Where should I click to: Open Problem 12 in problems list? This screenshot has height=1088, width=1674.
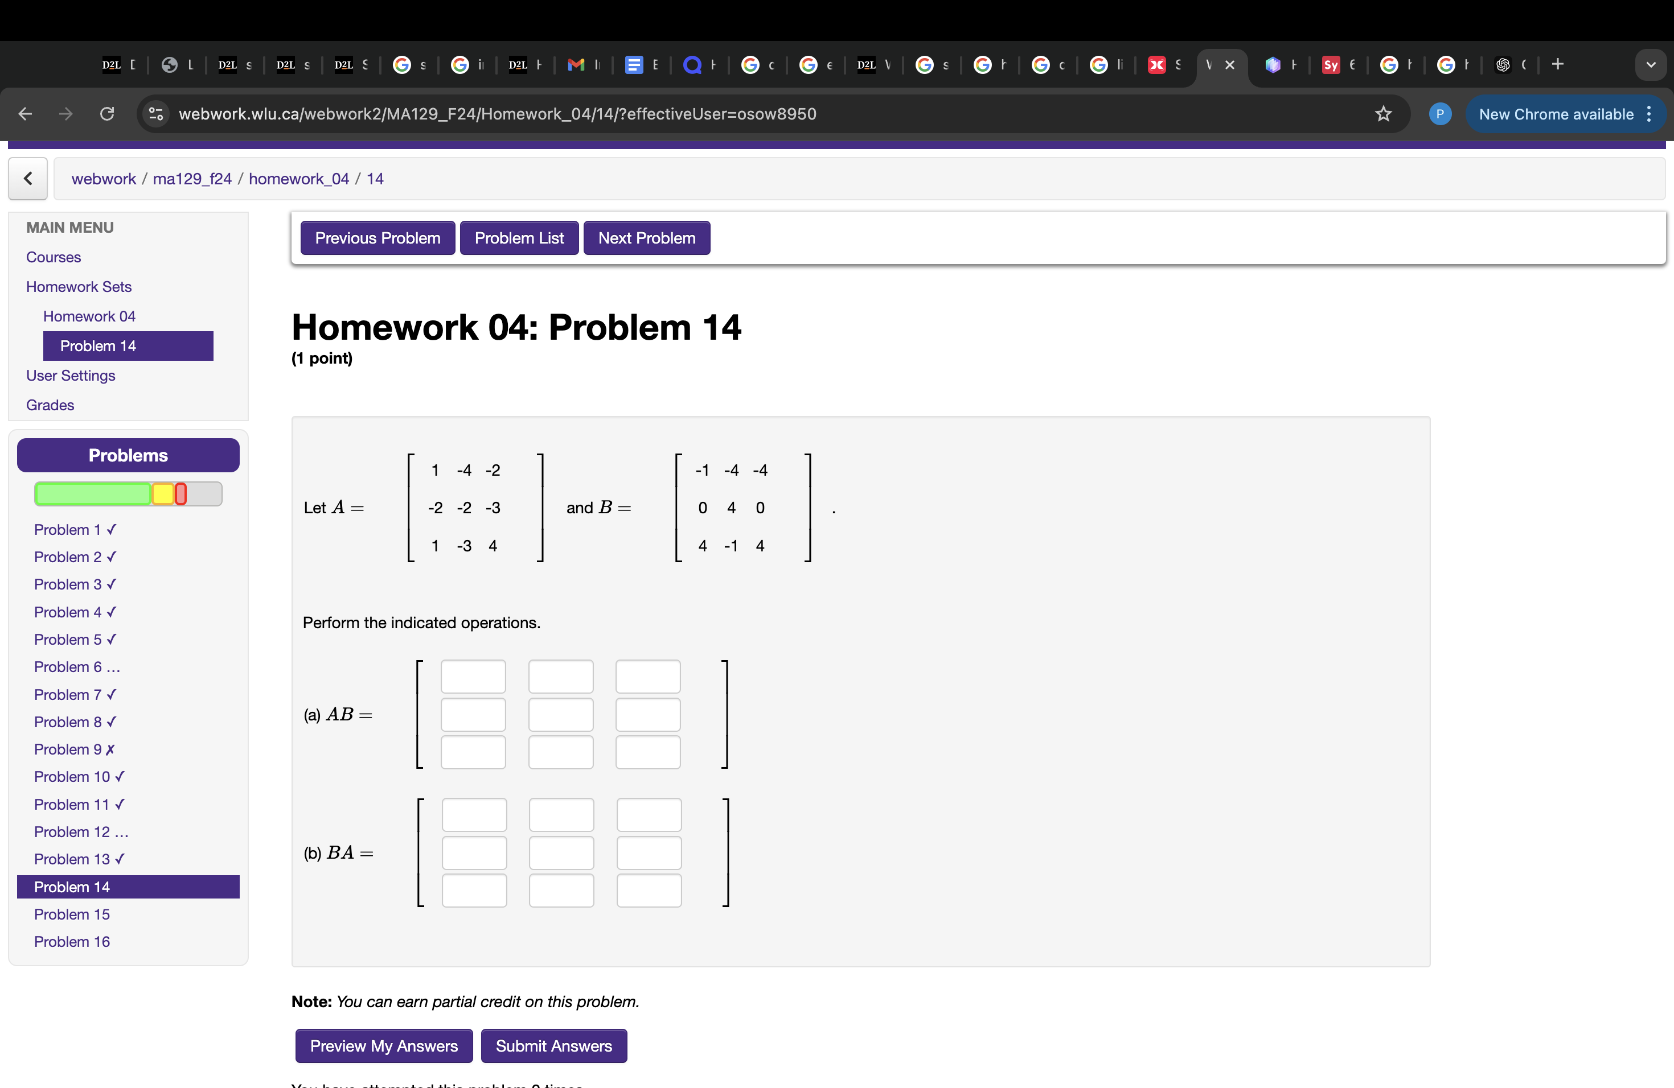81,832
